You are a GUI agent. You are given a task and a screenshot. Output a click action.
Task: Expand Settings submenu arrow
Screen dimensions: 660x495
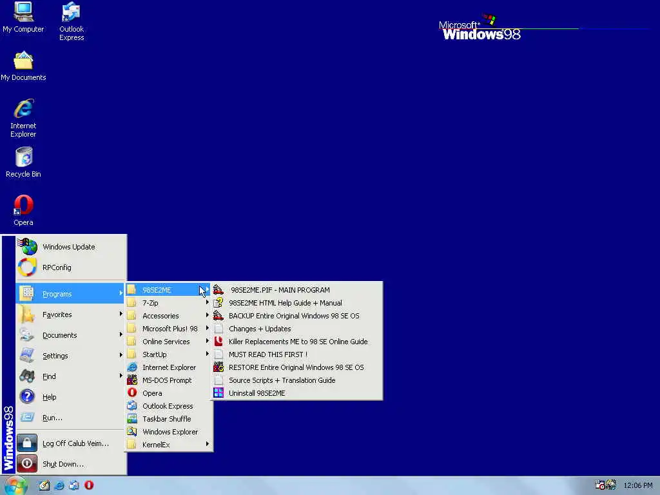[121, 355]
